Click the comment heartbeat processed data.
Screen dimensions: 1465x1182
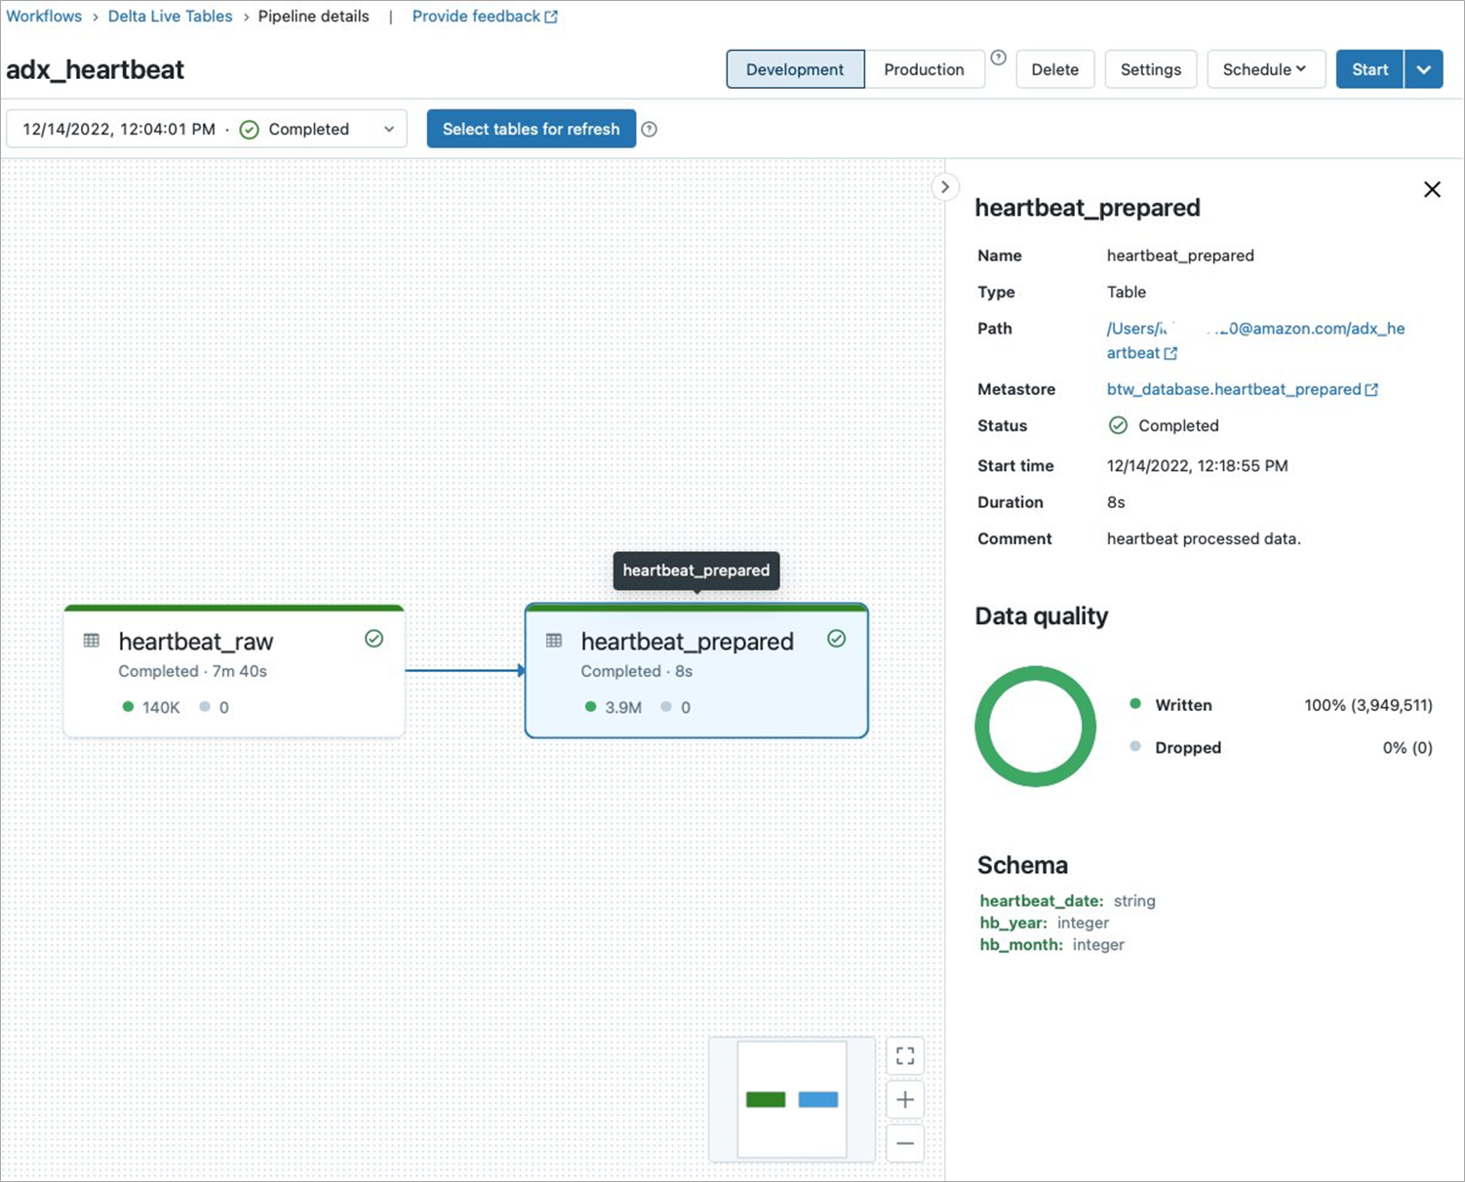click(1204, 538)
